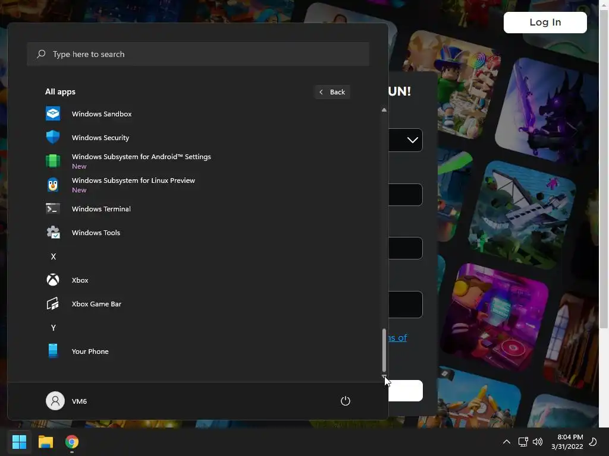Open the notification moon icon
This screenshot has height=456, width=609.
click(x=593, y=442)
